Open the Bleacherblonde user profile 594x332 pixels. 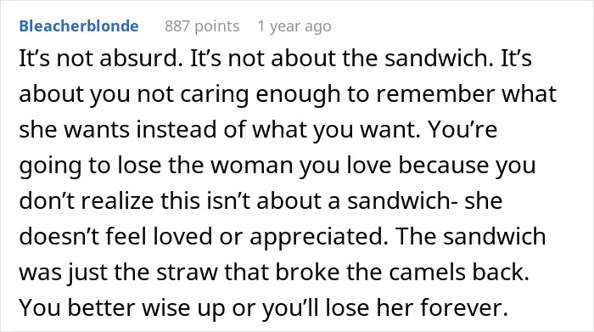[x=79, y=26]
